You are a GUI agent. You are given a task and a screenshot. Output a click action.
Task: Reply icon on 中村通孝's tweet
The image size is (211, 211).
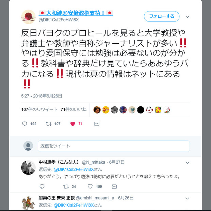(x=42, y=186)
